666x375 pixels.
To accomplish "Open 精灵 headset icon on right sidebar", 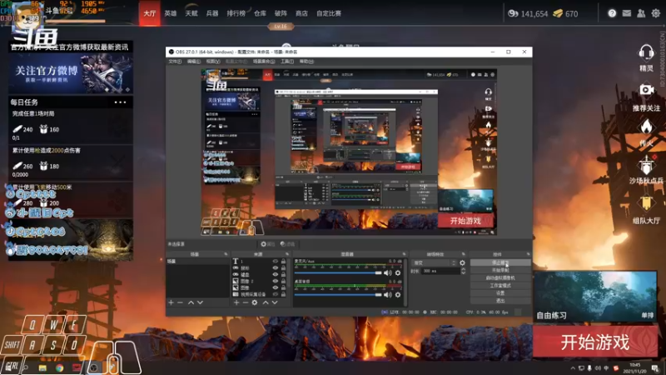I will (x=646, y=53).
